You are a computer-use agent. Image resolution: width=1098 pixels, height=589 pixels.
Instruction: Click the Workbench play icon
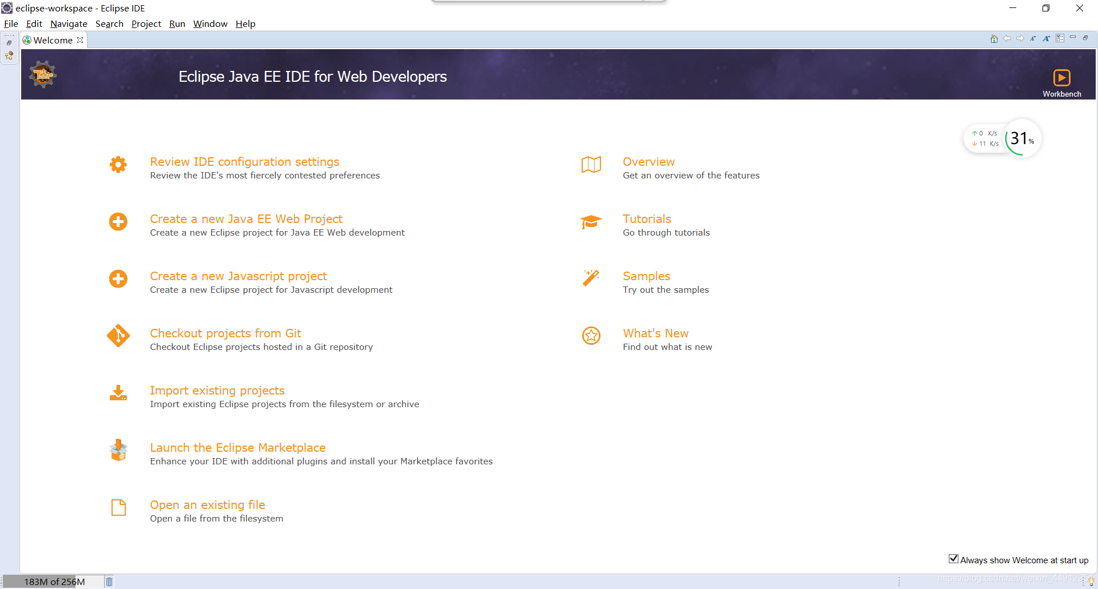tap(1061, 78)
